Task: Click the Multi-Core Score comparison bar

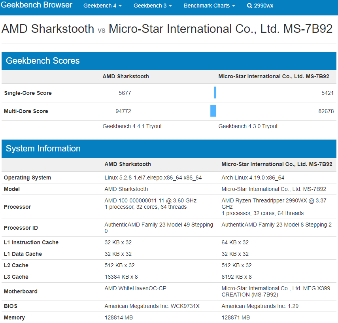Action: (x=213, y=111)
